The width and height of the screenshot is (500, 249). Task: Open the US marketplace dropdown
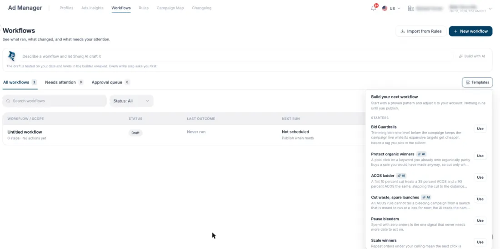click(391, 8)
